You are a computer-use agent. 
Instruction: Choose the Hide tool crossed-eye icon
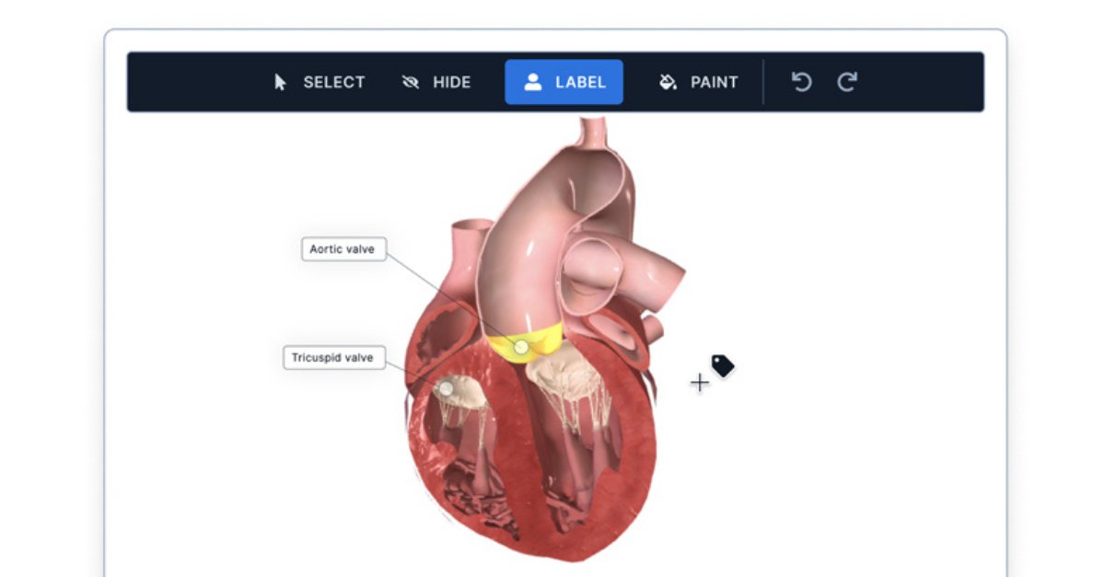[411, 82]
